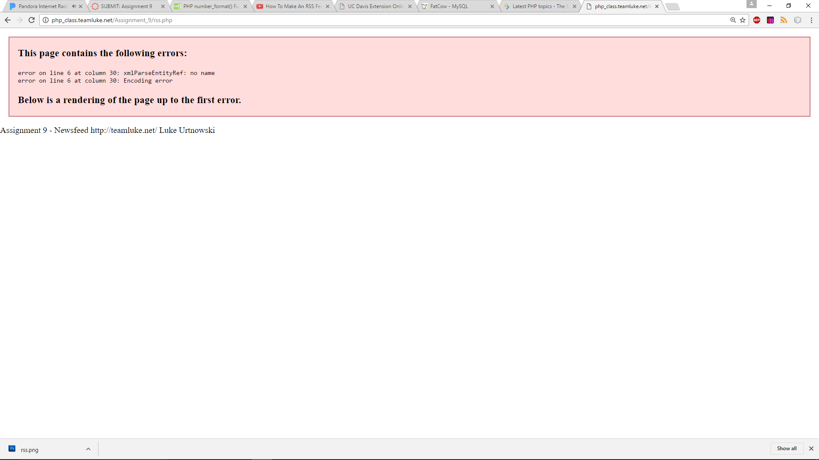Expand rss.png download options arrow

pyautogui.click(x=88, y=449)
